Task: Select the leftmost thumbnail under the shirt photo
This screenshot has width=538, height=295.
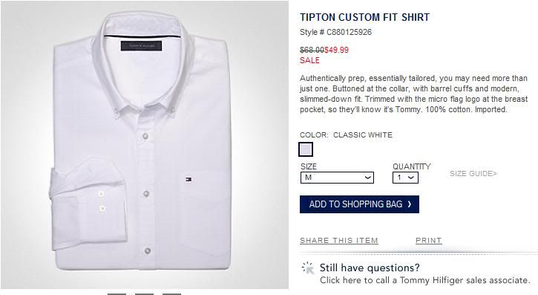Action: [117, 294]
